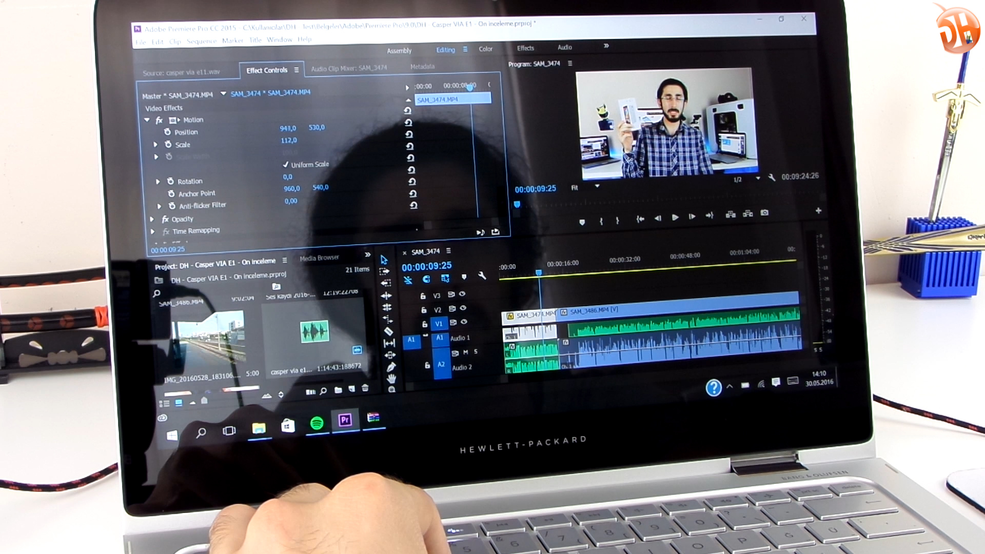Open the Window menu
The width and height of the screenshot is (985, 554).
coord(279,39)
